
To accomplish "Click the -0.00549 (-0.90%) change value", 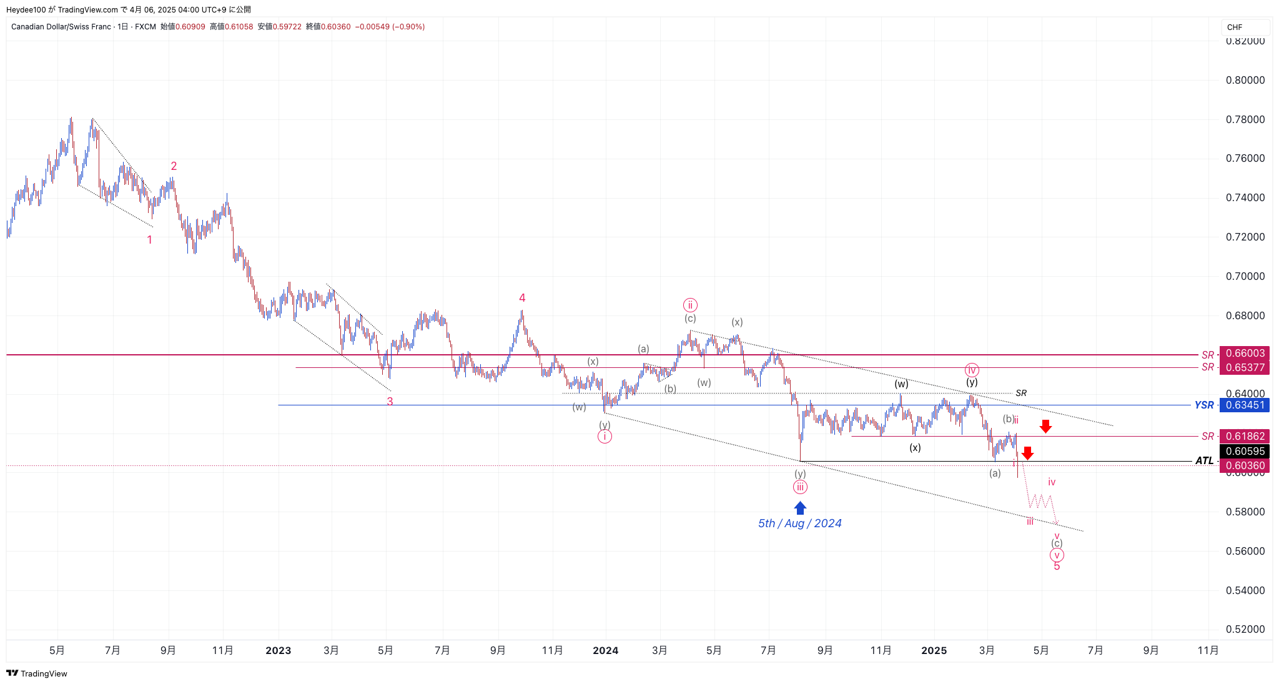I will click(x=390, y=27).
